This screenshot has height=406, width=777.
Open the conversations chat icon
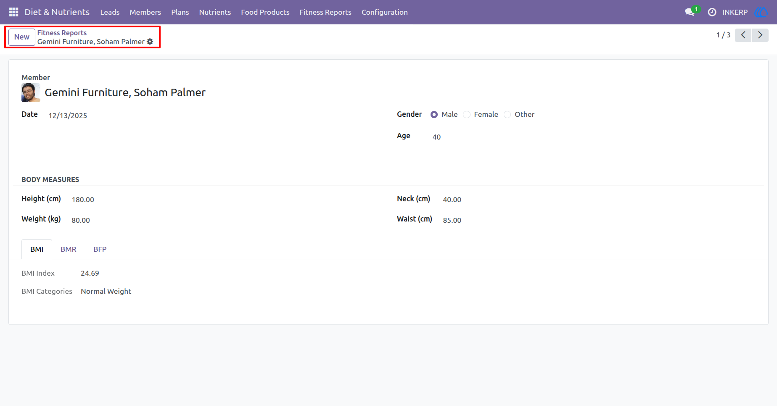690,12
